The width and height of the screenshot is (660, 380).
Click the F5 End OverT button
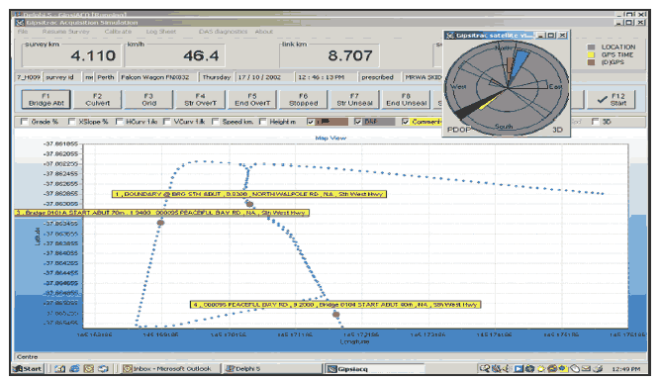pyautogui.click(x=252, y=100)
